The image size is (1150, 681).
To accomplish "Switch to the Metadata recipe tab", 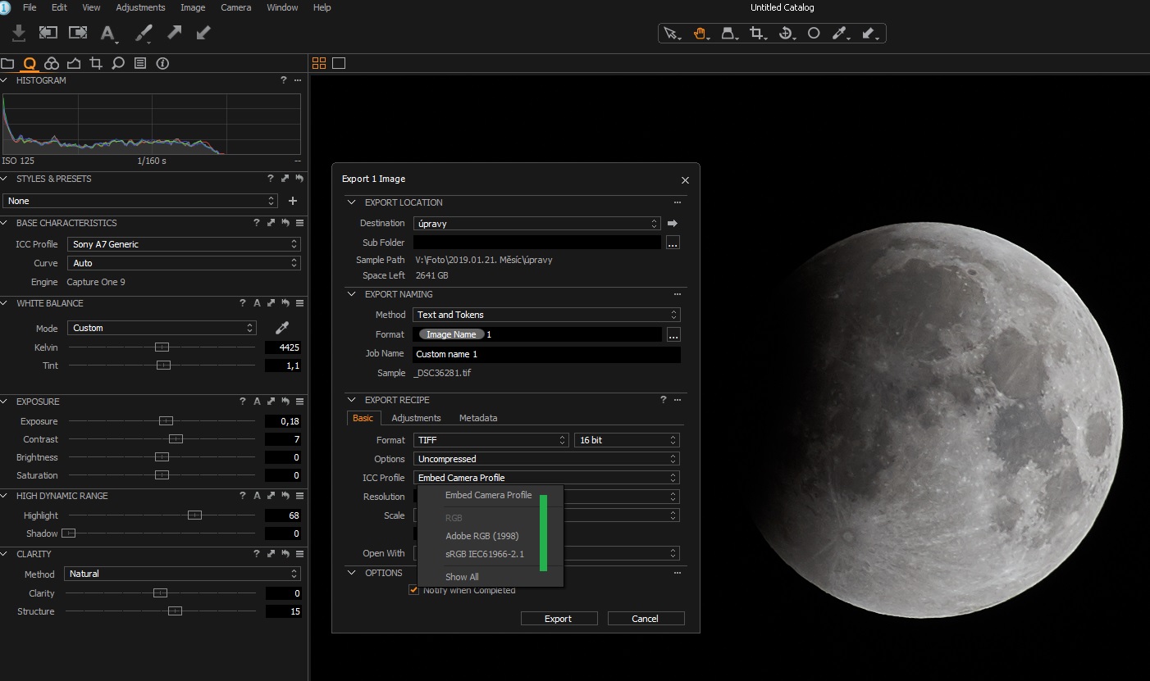I will click(x=477, y=418).
